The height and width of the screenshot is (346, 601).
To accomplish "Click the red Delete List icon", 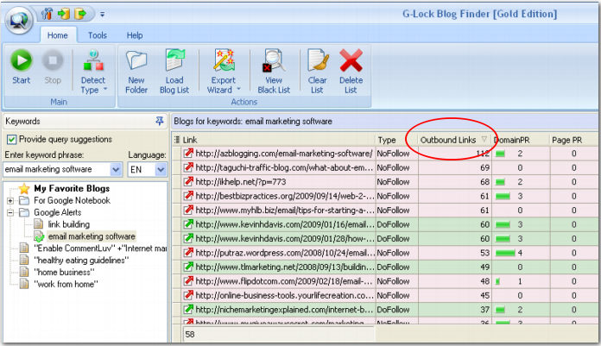I will pyautogui.click(x=351, y=60).
